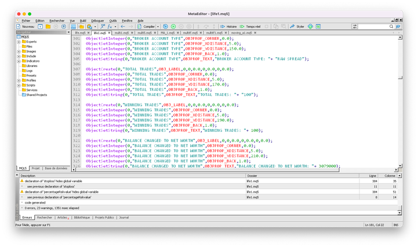Click the Ligne column header

tap(369, 176)
